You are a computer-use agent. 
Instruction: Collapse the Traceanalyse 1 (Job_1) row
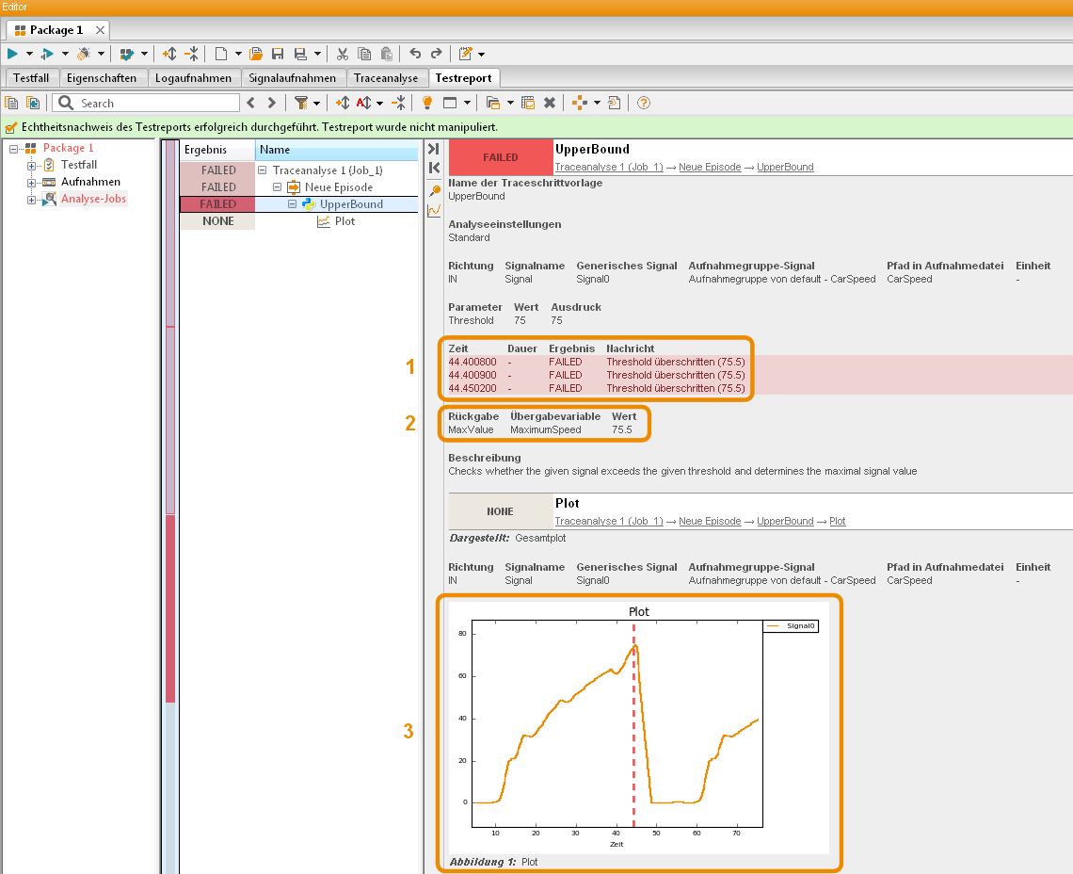(x=262, y=170)
